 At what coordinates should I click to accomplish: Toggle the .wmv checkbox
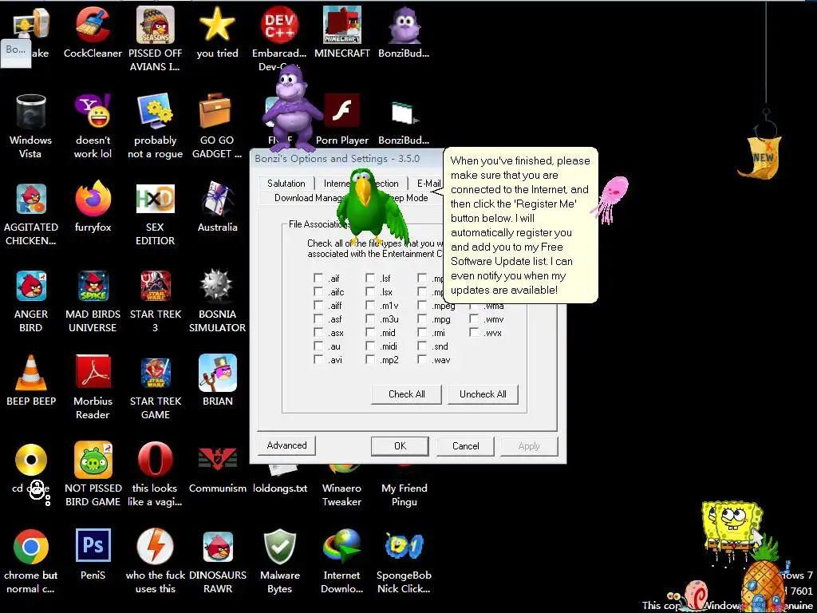(474, 319)
